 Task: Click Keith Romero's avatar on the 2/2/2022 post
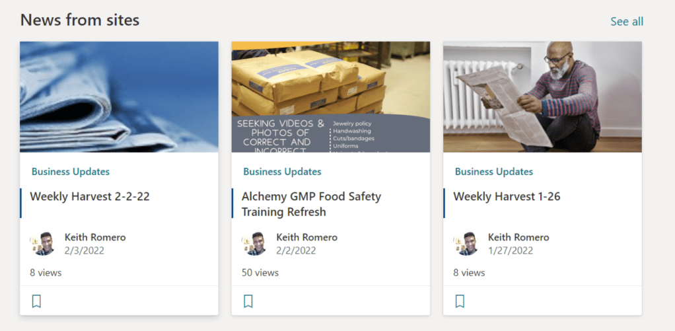coord(254,244)
